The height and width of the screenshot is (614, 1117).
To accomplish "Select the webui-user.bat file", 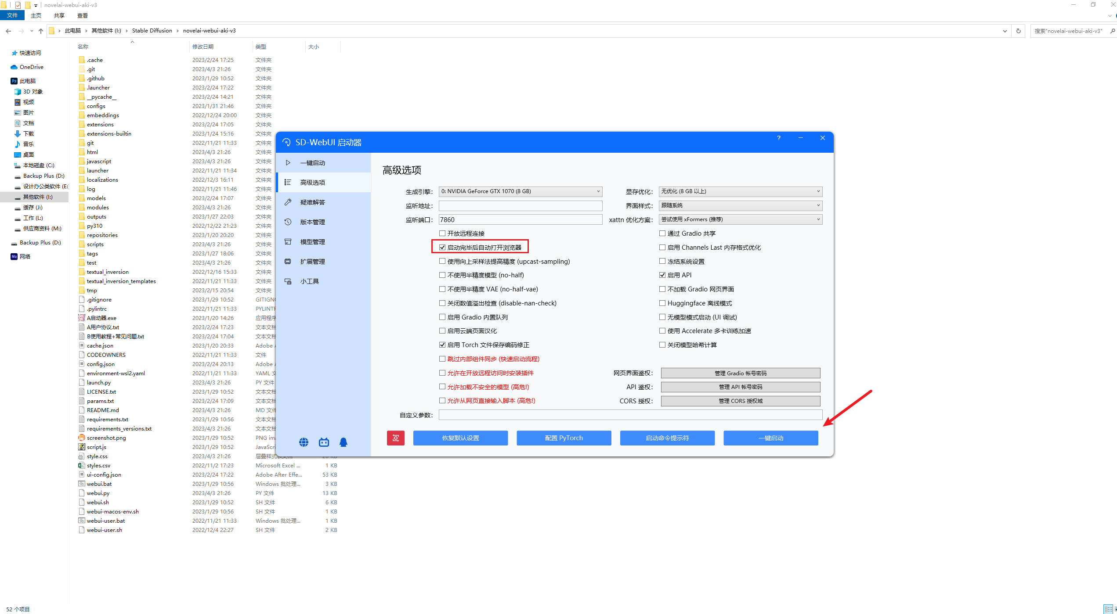I will (105, 521).
